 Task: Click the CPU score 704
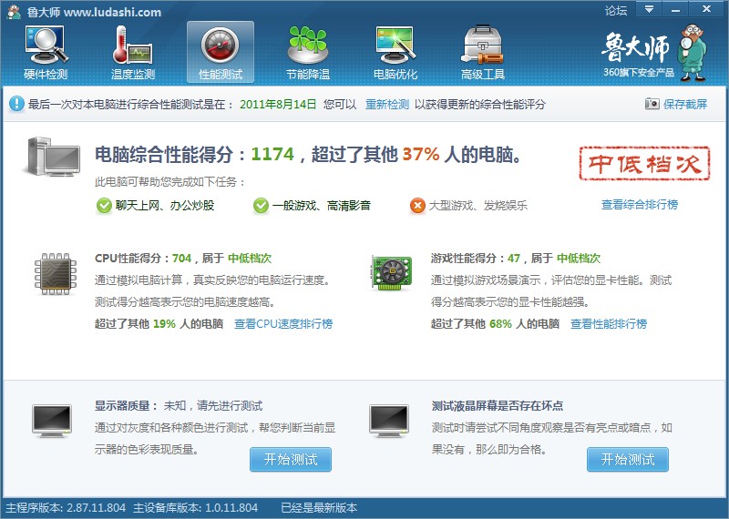click(181, 259)
